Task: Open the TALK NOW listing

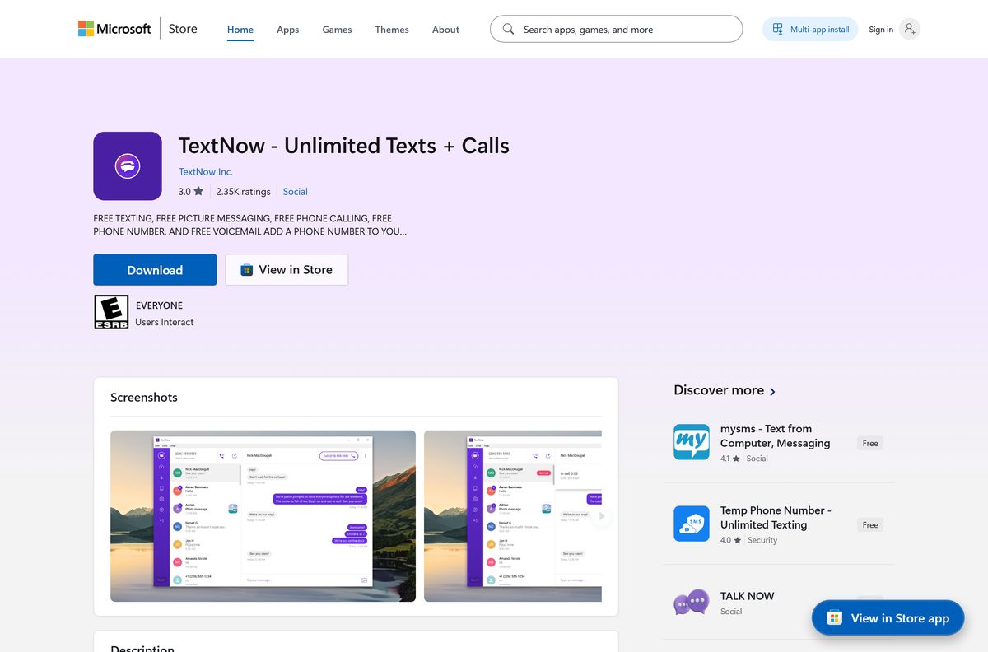Action: point(747,596)
